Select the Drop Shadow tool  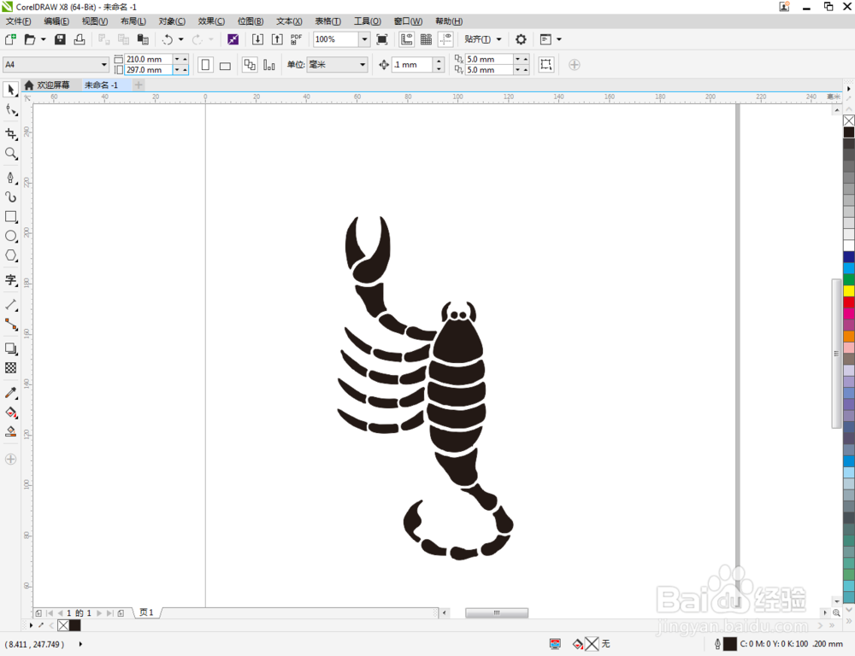coord(11,348)
